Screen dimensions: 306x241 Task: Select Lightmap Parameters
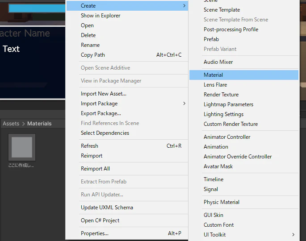tap(244, 104)
